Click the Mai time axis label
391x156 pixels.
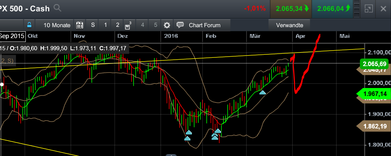tap(344, 36)
